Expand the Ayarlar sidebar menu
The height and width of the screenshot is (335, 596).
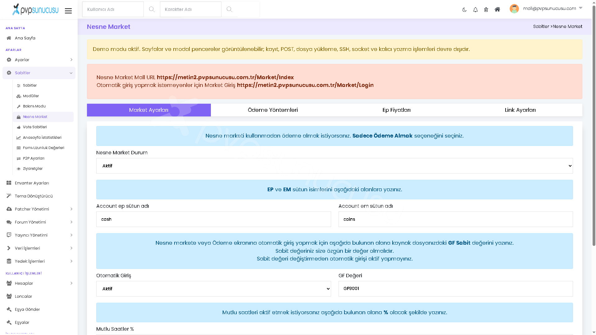pyautogui.click(x=39, y=60)
